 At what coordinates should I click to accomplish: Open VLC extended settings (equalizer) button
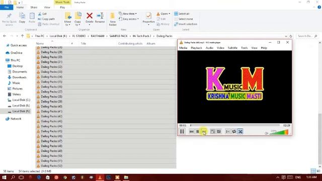click(219, 132)
